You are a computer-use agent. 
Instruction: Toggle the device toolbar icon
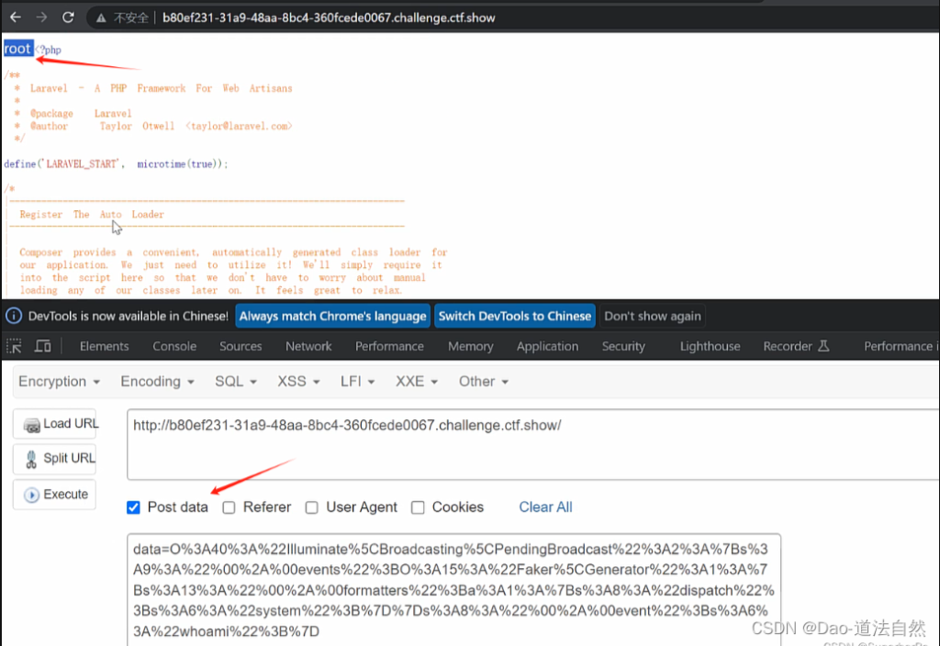coord(42,346)
